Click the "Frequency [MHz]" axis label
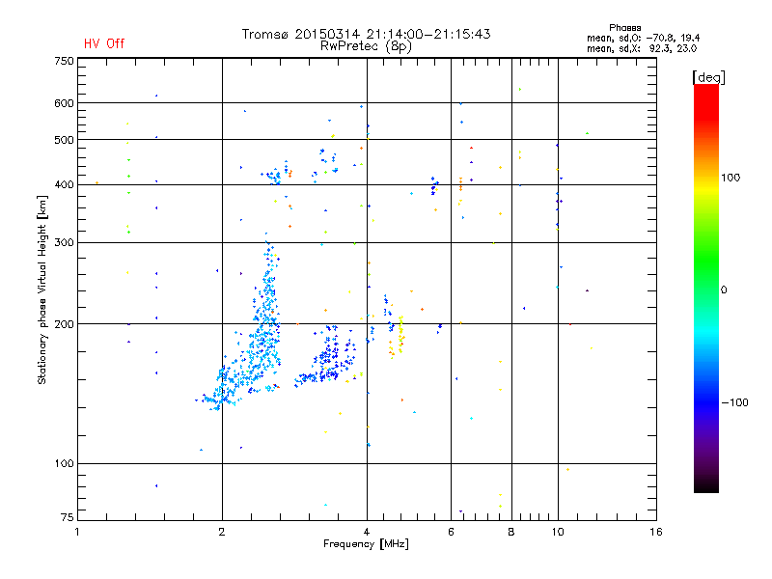772x579 pixels. tap(366, 544)
